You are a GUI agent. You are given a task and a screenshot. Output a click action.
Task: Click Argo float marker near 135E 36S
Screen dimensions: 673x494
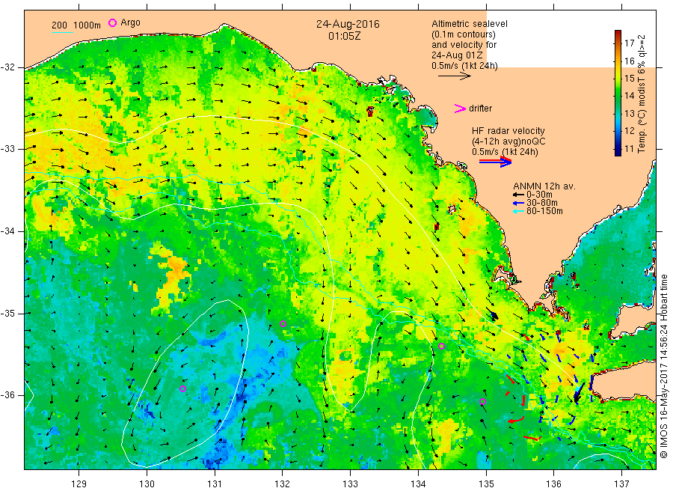pyautogui.click(x=482, y=402)
